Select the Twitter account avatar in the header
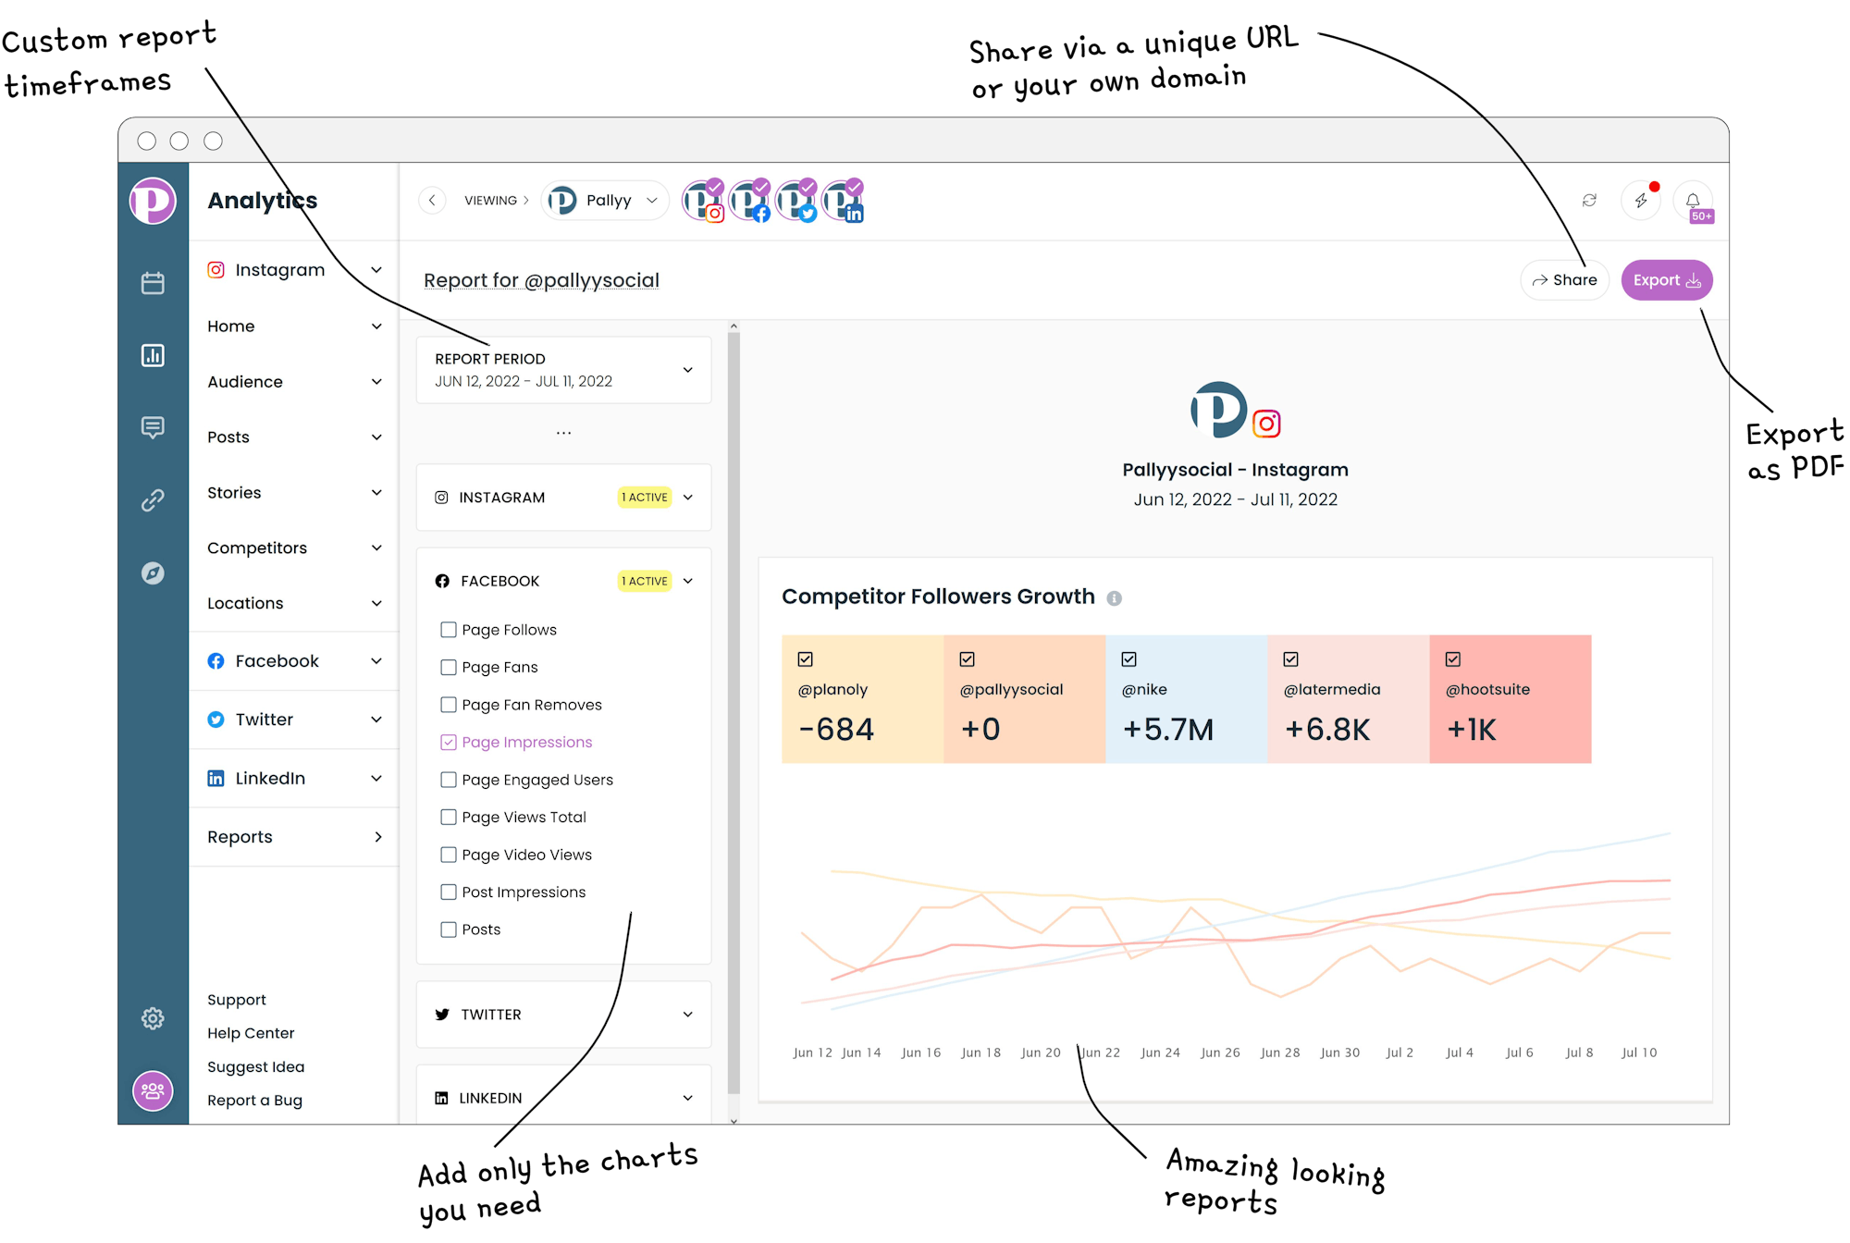This screenshot has width=1850, height=1243. coord(796,201)
